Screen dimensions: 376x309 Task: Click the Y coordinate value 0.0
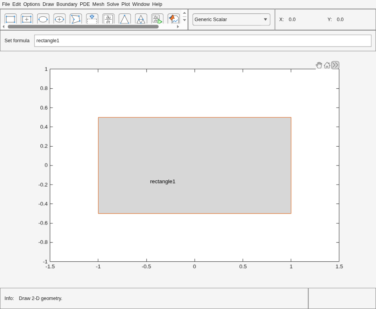340,20
